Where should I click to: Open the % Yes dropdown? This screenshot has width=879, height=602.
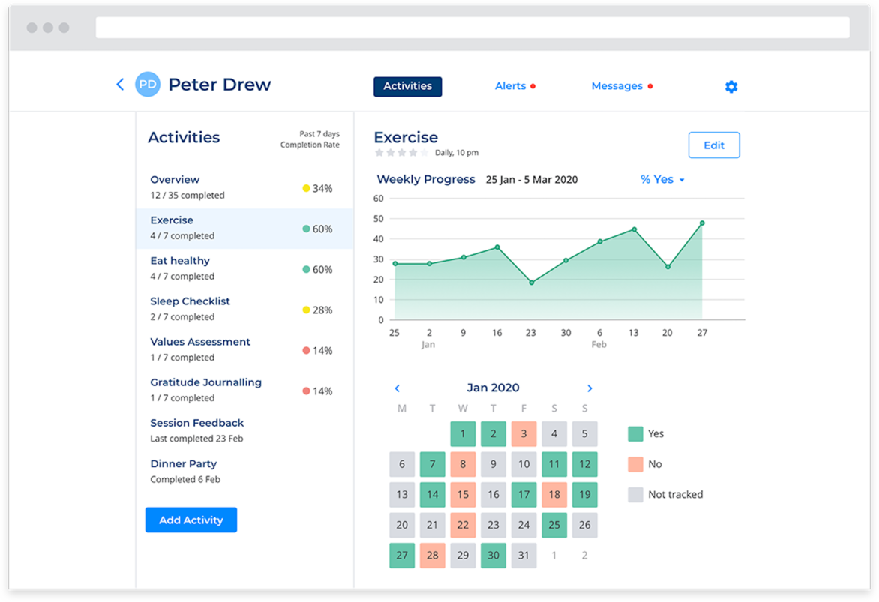661,180
